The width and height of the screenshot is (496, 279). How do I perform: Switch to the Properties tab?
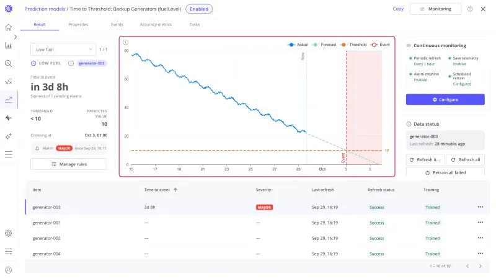pos(78,24)
